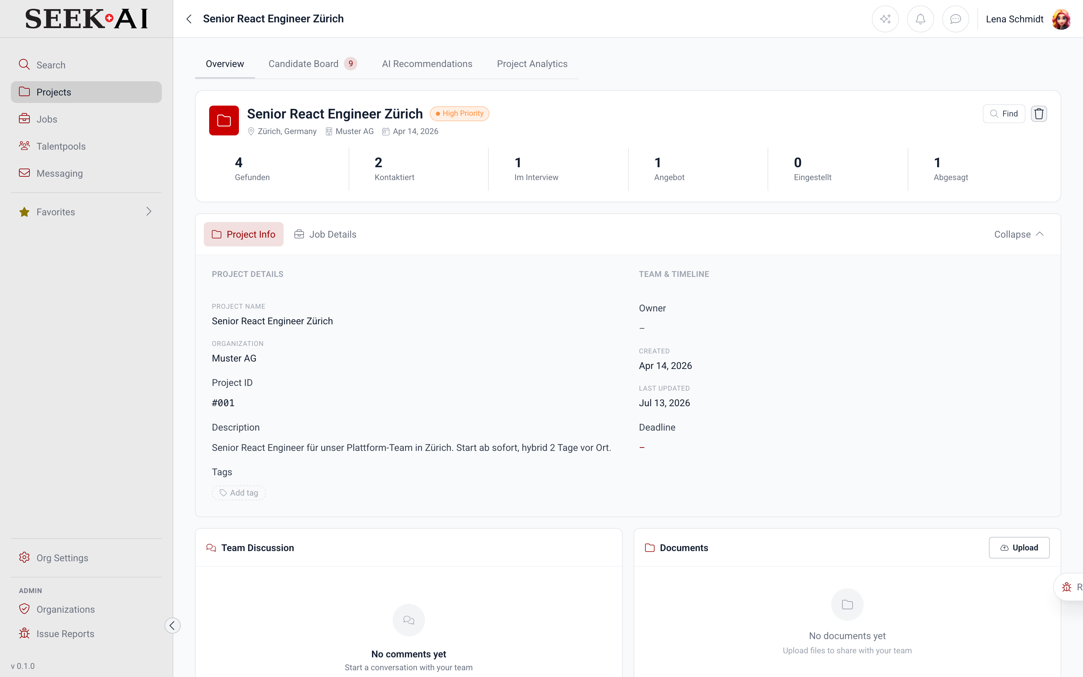Click the back arrow next to project title
Image resolution: width=1083 pixels, height=677 pixels.
pyautogui.click(x=189, y=19)
